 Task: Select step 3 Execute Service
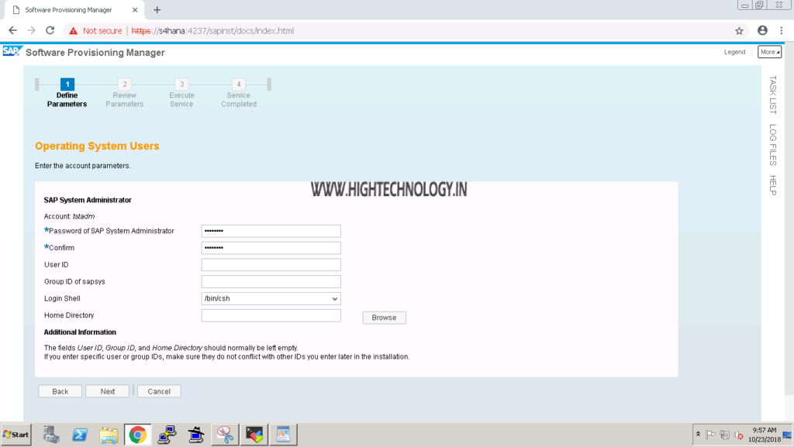point(181,93)
